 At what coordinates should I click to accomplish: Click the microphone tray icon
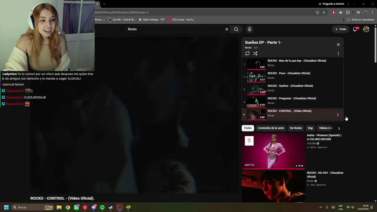[x=327, y=207]
